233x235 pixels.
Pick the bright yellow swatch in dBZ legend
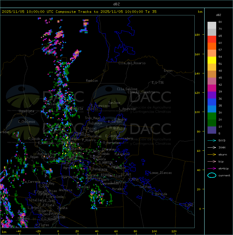[212, 60]
